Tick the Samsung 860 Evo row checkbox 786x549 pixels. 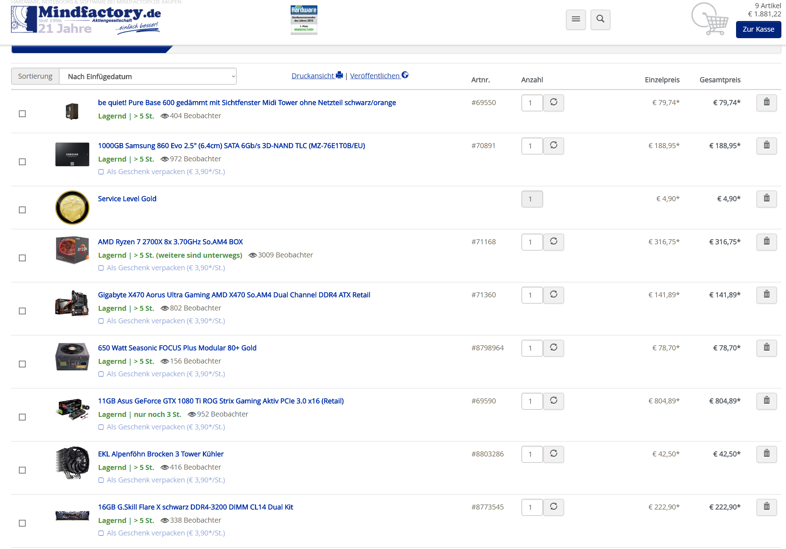coord(22,162)
